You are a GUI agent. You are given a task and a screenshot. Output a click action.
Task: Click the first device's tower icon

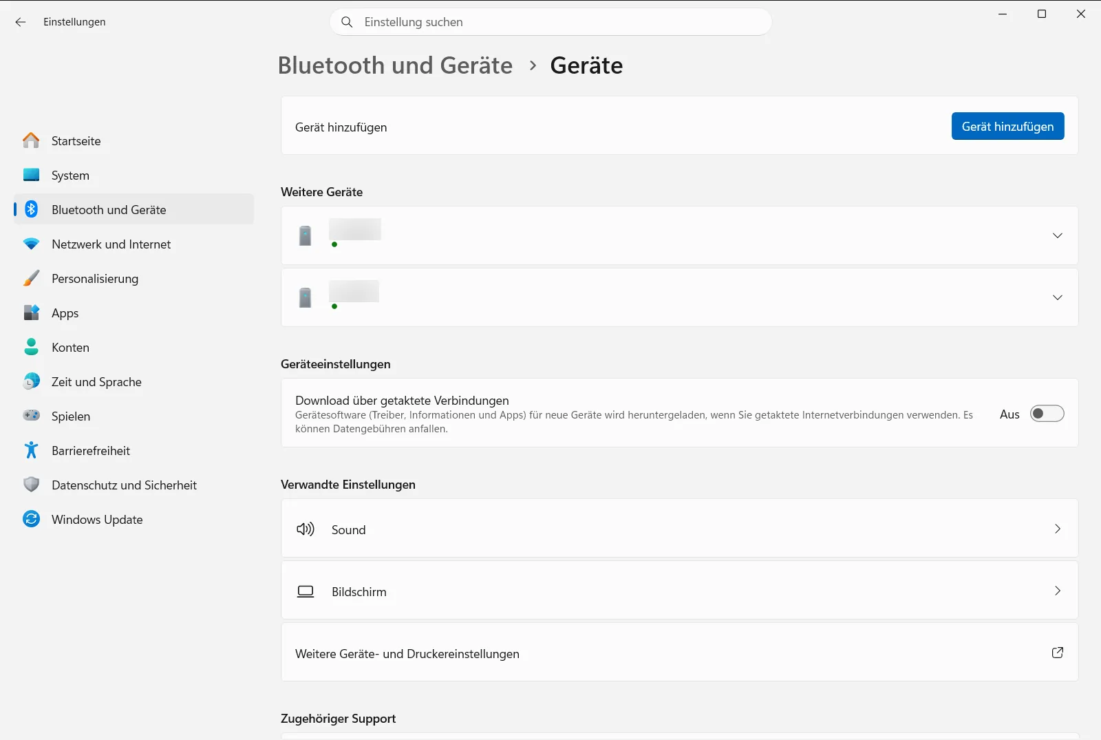click(306, 235)
